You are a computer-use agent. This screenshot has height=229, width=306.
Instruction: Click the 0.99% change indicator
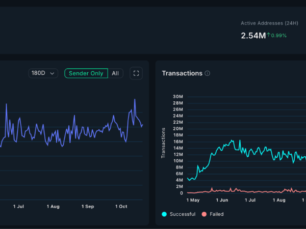point(278,36)
